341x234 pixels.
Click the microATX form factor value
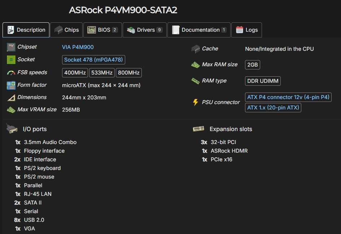[101, 85]
